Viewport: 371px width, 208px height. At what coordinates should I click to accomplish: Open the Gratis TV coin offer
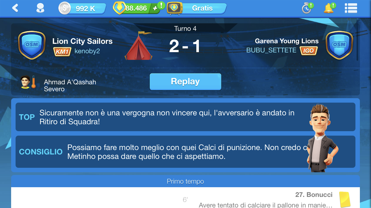click(x=197, y=8)
